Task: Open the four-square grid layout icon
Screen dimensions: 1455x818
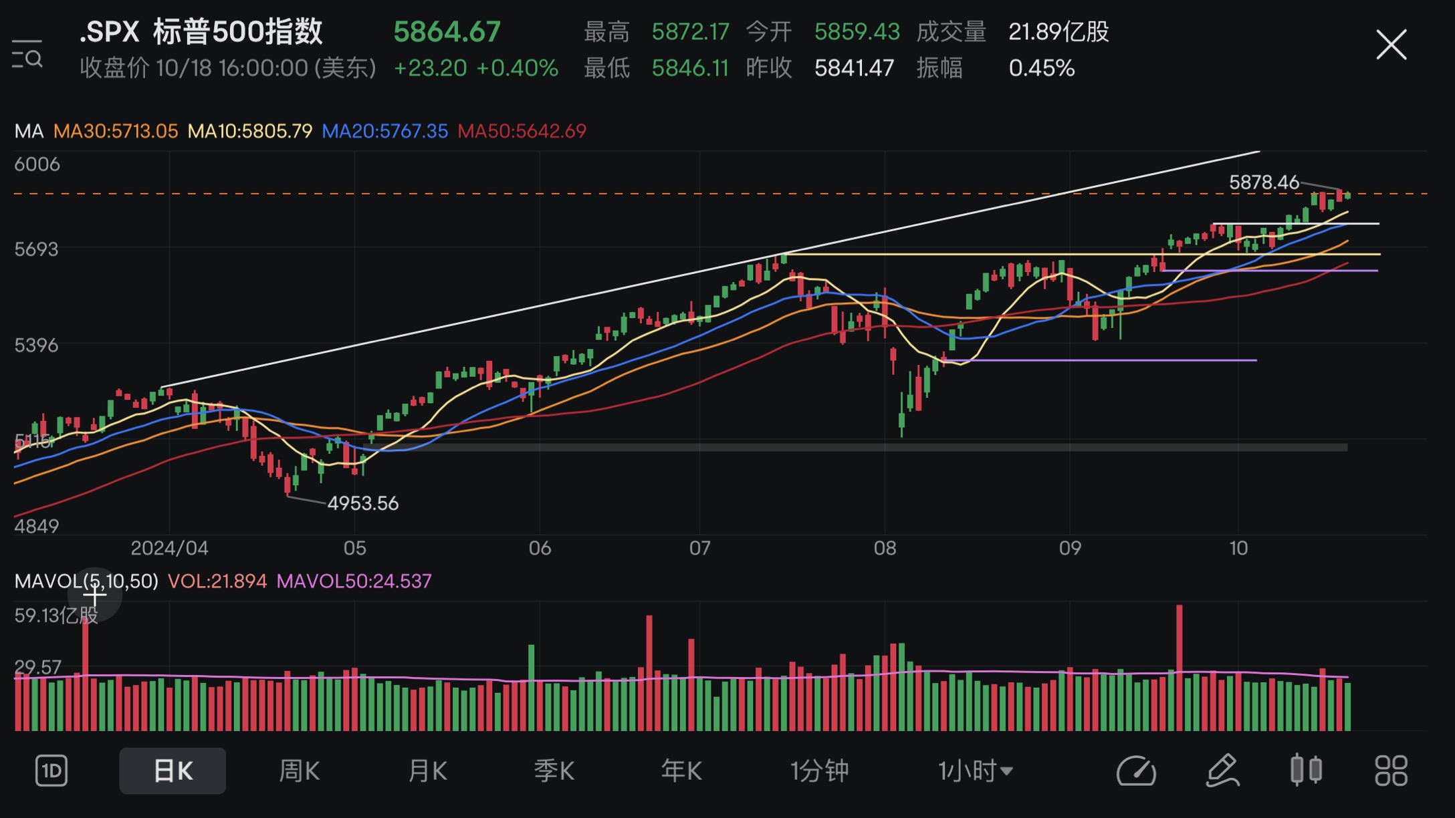Action: point(1391,771)
